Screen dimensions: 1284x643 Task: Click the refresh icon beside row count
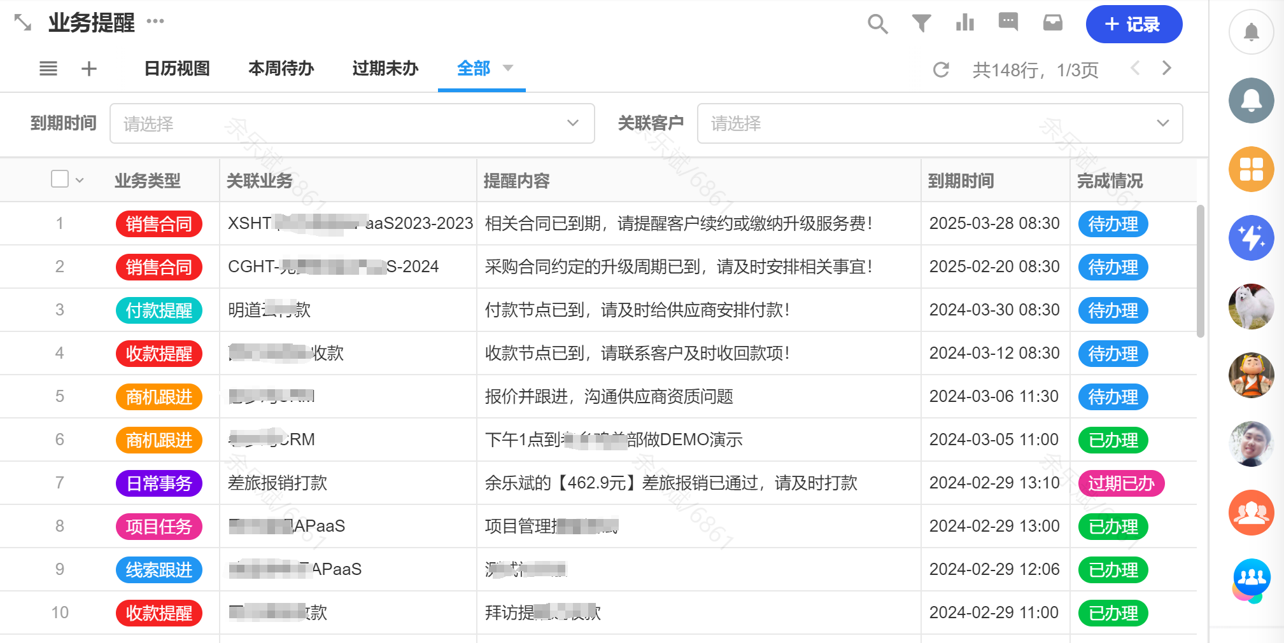941,69
